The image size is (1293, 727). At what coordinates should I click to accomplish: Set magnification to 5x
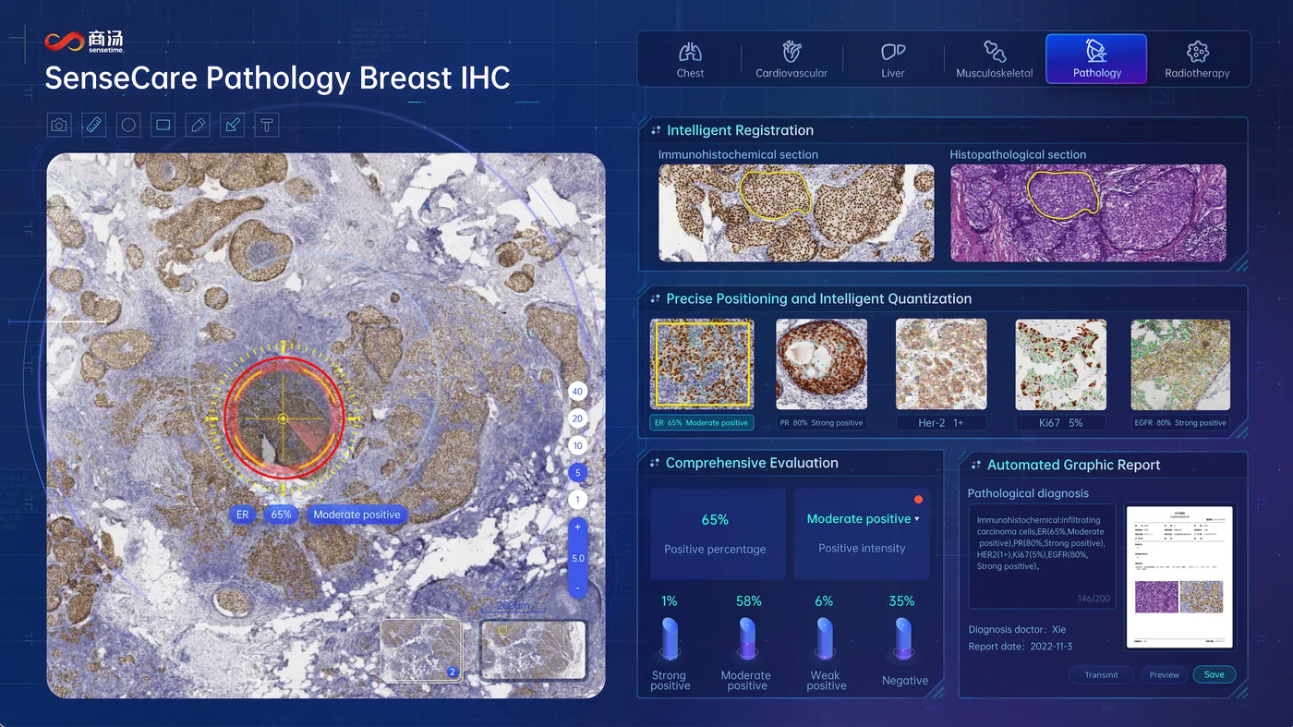point(577,473)
